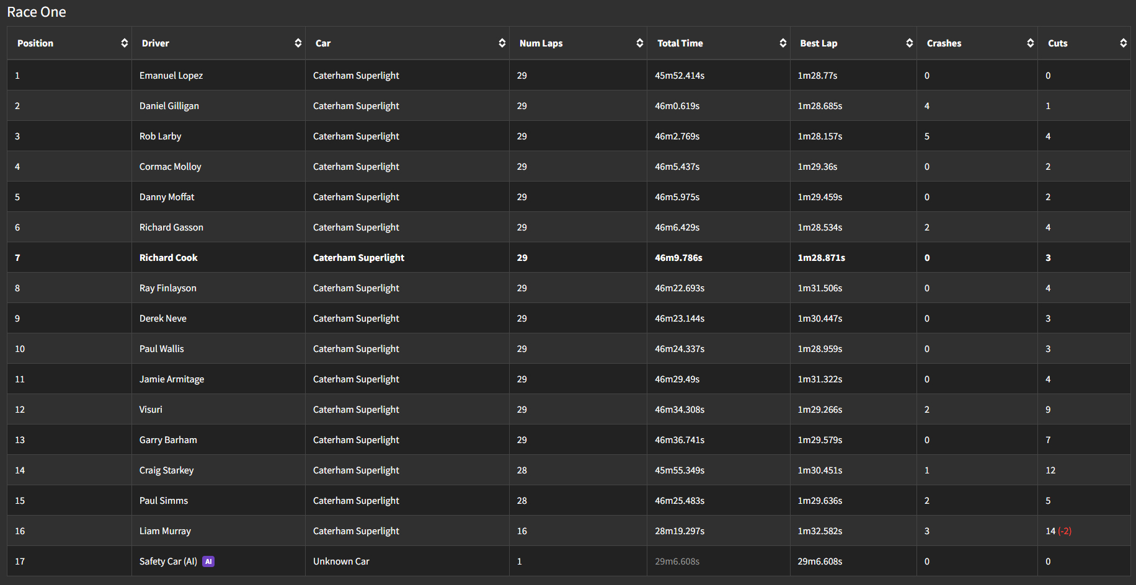The width and height of the screenshot is (1136, 585).
Task: Click sort arrows in Num Laps header
Action: (640, 43)
